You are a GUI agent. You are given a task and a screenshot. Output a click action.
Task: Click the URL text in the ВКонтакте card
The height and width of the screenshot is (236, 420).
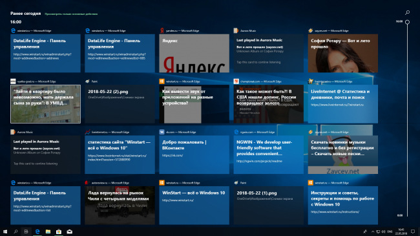173,156
